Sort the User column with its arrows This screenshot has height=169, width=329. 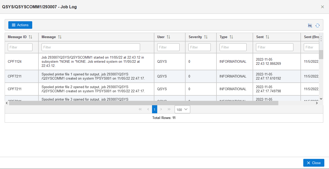tap(168, 37)
